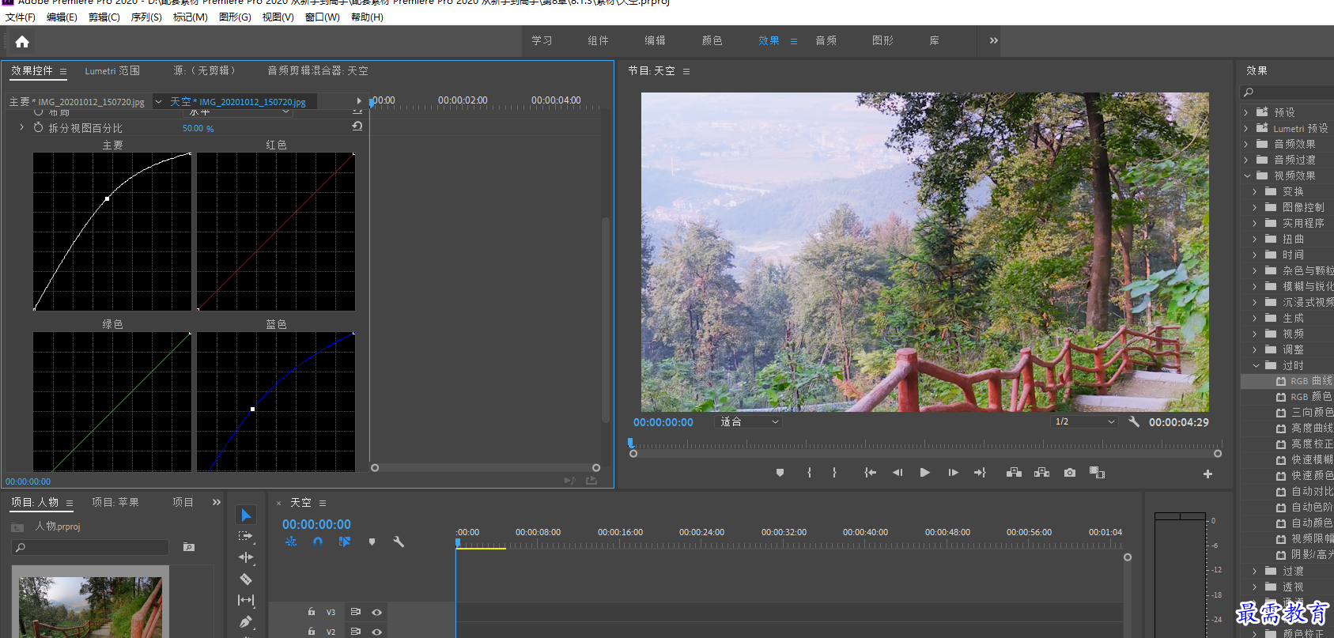The width and height of the screenshot is (1334, 638).
Task: Toggle sequence nest insert mode
Action: click(x=291, y=542)
